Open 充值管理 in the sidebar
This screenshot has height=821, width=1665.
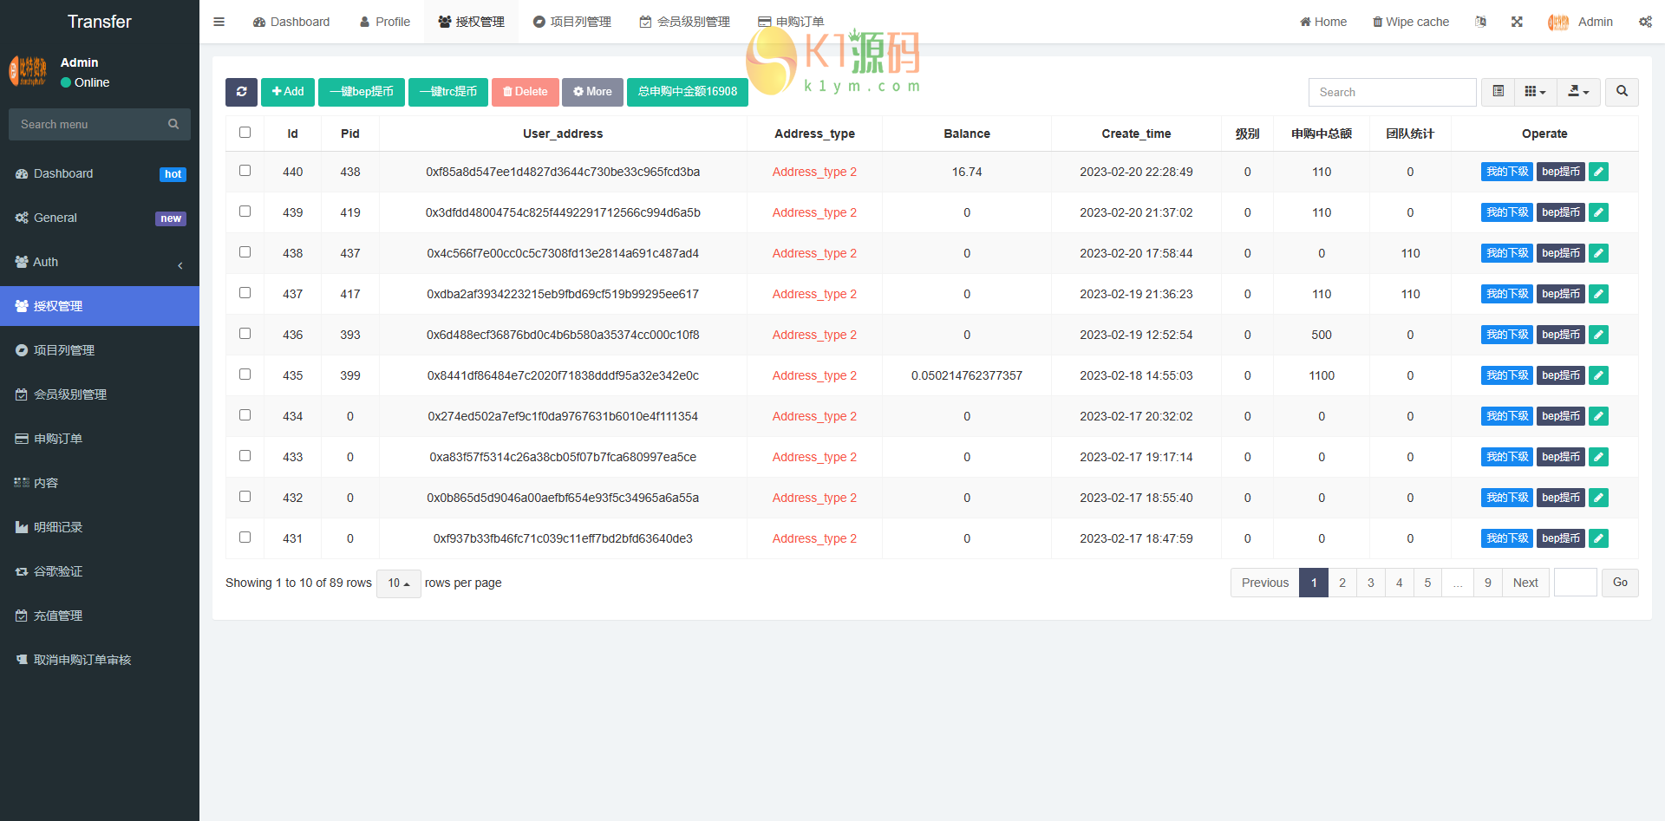pos(58,616)
